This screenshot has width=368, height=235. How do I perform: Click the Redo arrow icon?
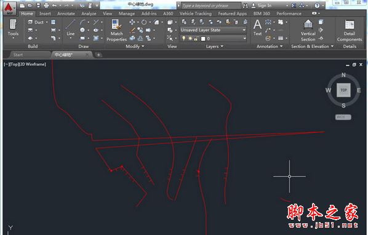[66, 5]
